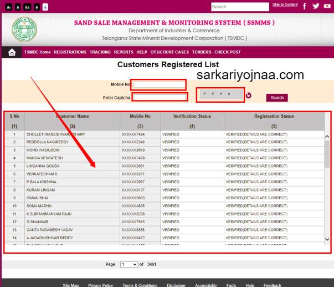
Task: Open the REGISTRATIONS menu
Action: pos(70,52)
